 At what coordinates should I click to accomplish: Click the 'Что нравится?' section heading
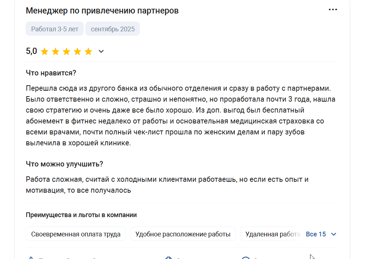click(51, 73)
